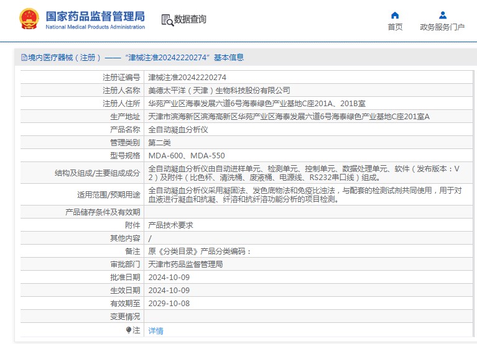Select expiry date 2029-10-08
477x344 pixels.
tap(169, 304)
